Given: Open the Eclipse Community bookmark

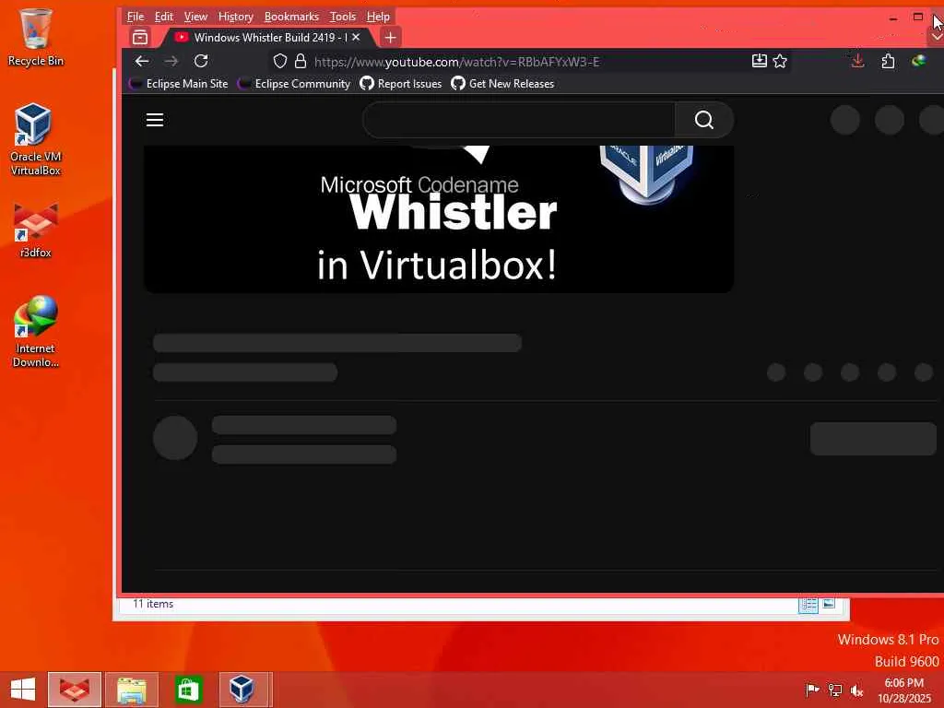Looking at the screenshot, I should pos(294,84).
